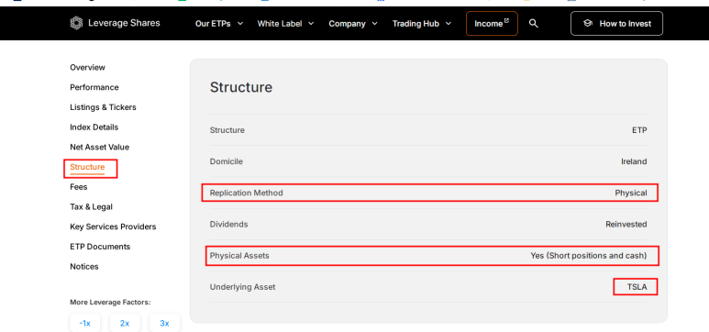Image resolution: width=709 pixels, height=332 pixels.
Task: Click the Domicile label
Action: click(x=226, y=161)
